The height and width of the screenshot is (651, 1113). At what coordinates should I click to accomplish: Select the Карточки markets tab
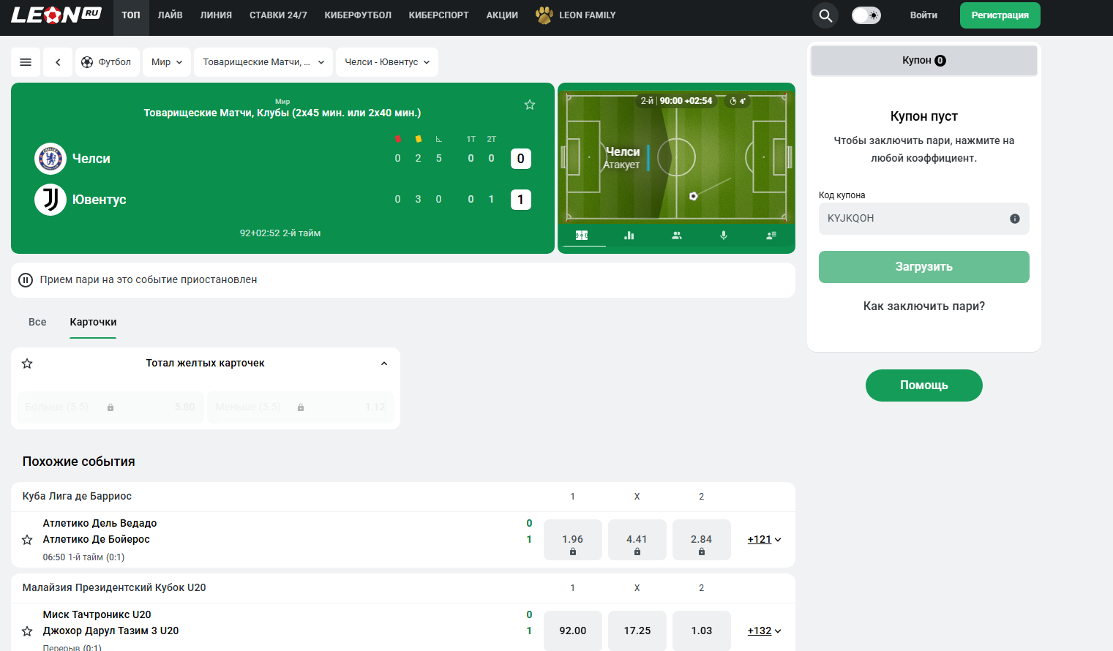click(x=93, y=322)
